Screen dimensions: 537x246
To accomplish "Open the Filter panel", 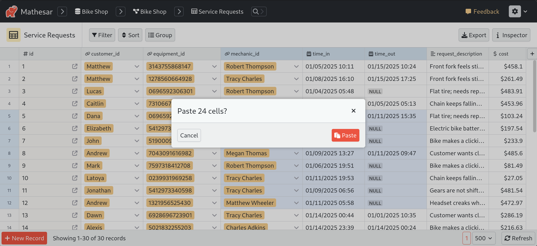I will point(102,35).
